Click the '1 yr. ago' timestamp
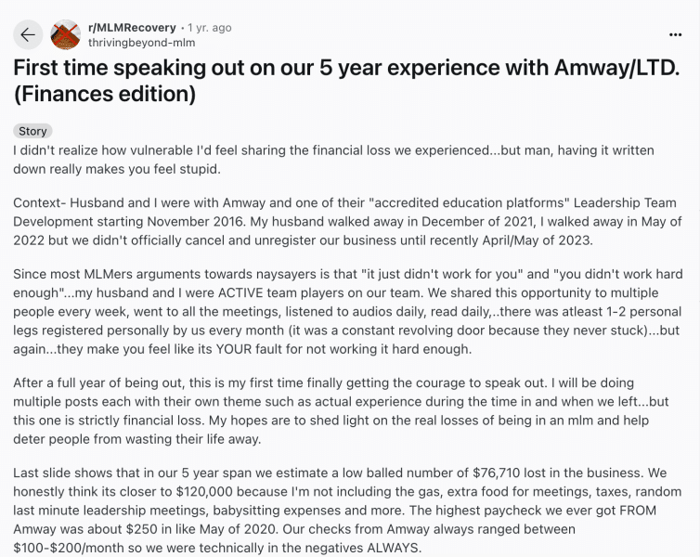The height and width of the screenshot is (557, 700). 210,28
